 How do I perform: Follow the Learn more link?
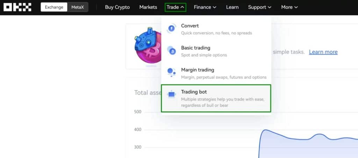(323, 52)
